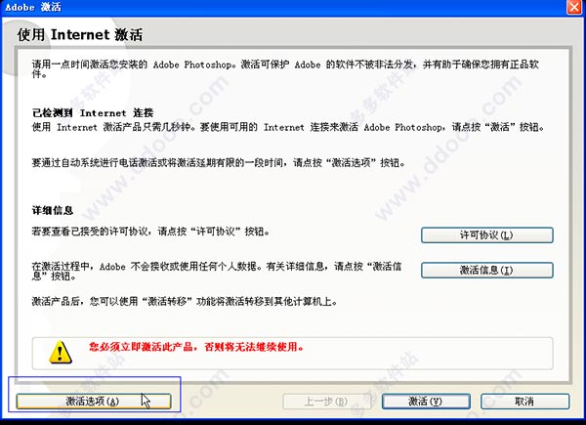Click the 激活(V) activate button
The image size is (586, 425).
tap(426, 402)
